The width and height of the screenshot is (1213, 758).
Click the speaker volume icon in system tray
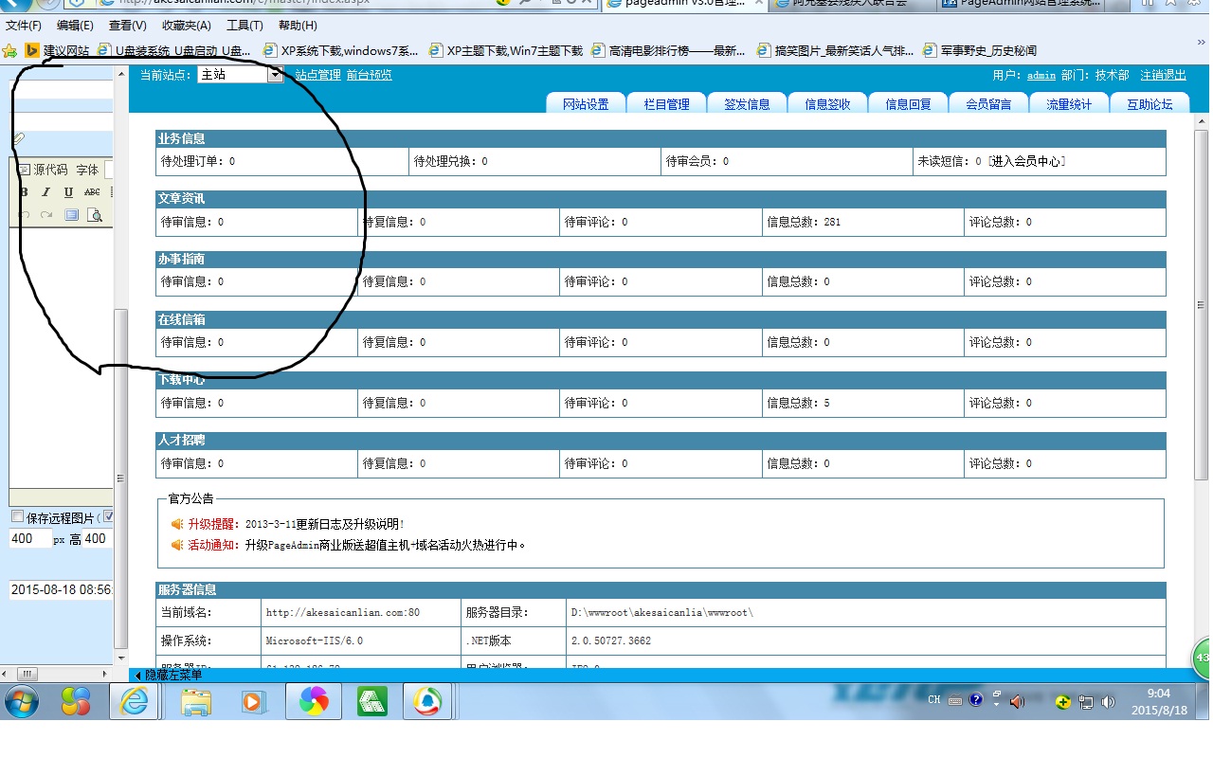click(x=1017, y=701)
